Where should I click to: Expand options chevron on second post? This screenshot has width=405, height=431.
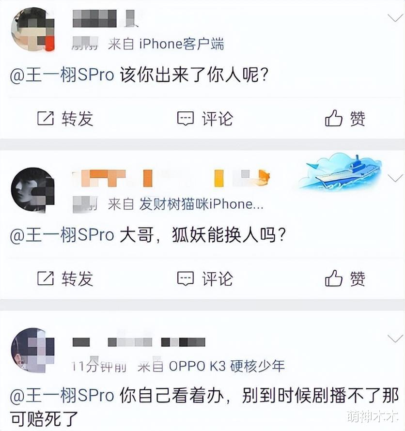[x=395, y=179]
